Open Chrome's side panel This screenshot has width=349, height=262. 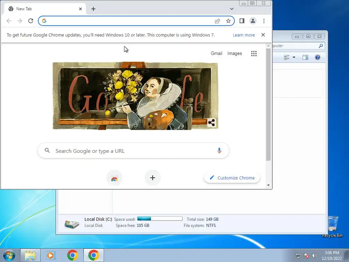(242, 21)
